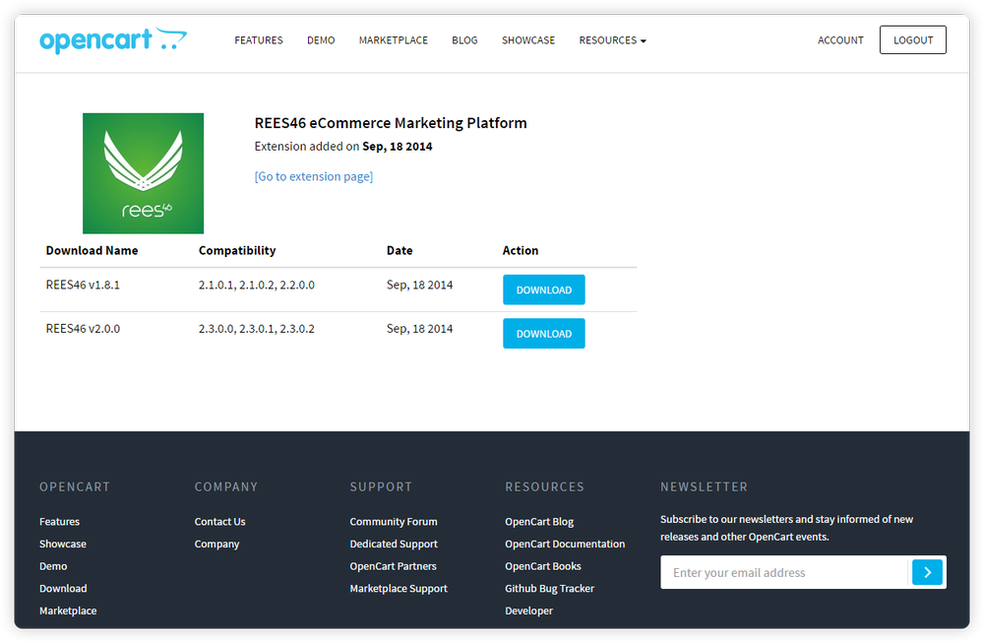This screenshot has width=984, height=643.
Task: Visit the Community Forum link
Action: (x=394, y=521)
